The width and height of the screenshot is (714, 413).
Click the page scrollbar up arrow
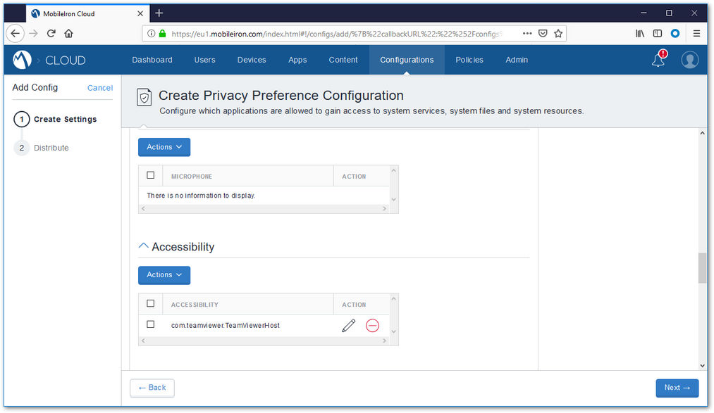[702, 133]
